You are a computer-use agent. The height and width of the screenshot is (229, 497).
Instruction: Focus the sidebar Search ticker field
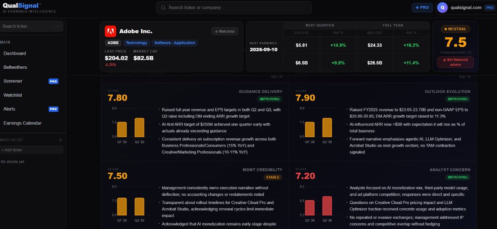(31, 26)
